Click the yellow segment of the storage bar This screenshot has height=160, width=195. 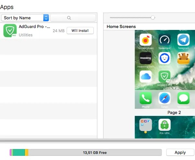pos(27,153)
